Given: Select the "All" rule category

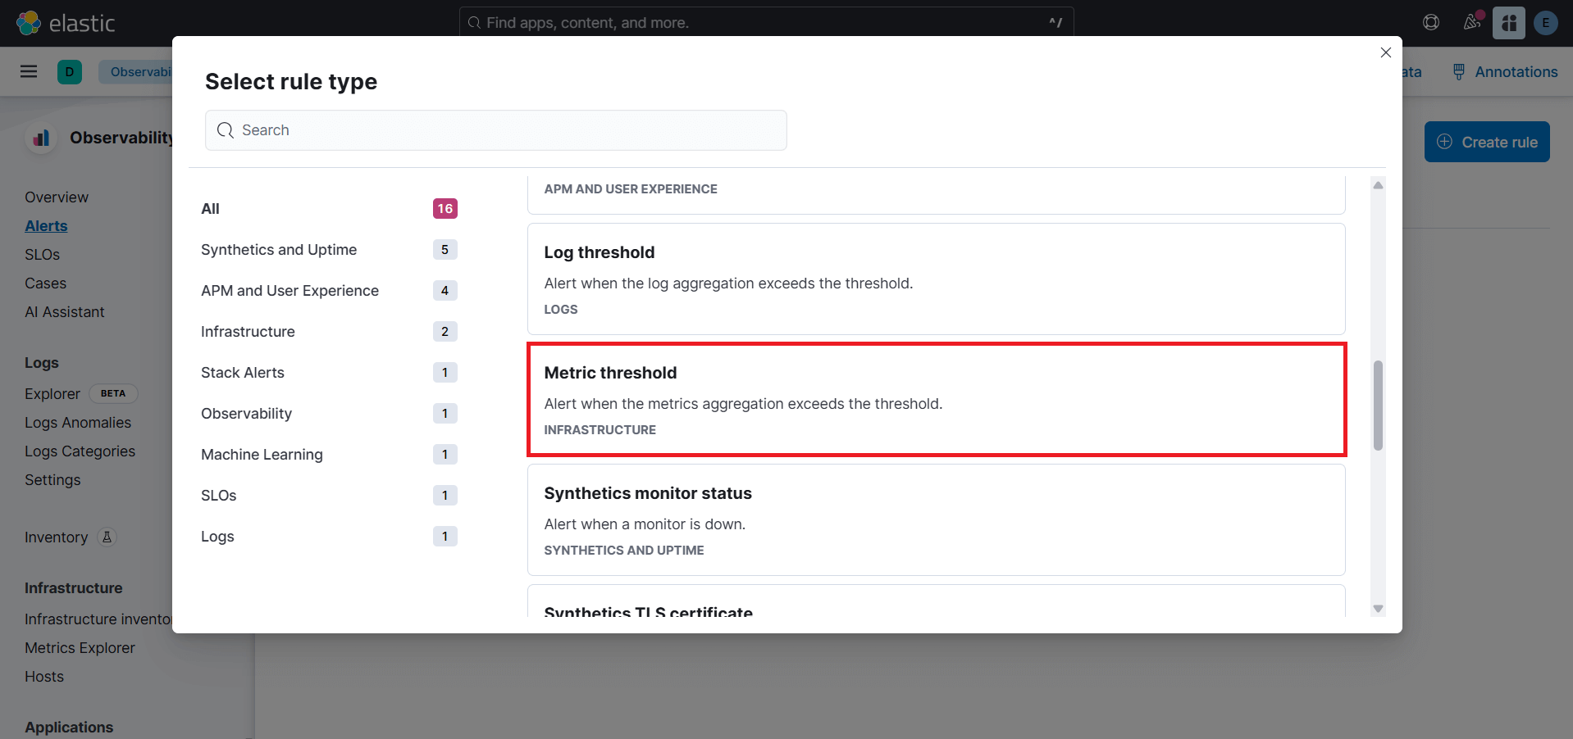Looking at the screenshot, I should pos(211,208).
